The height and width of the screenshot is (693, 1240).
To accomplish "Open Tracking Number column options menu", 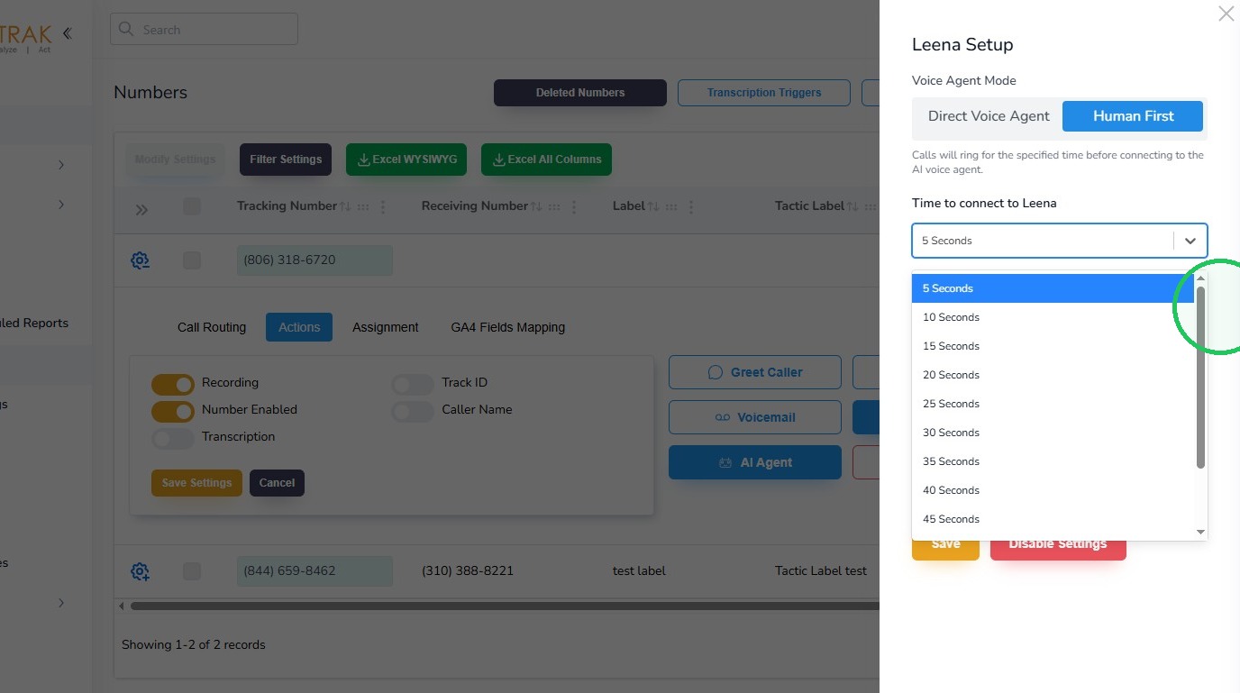I will tap(383, 206).
